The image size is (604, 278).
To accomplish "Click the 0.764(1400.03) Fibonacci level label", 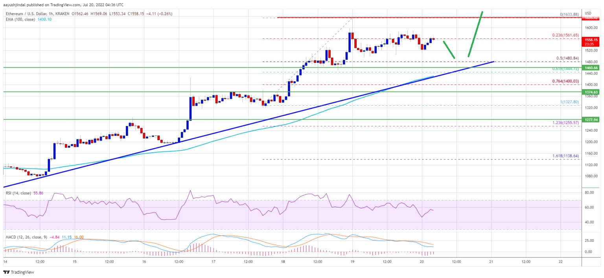I will tap(565, 81).
